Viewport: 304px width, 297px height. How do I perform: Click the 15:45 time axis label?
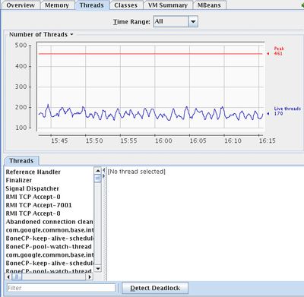coord(59,141)
